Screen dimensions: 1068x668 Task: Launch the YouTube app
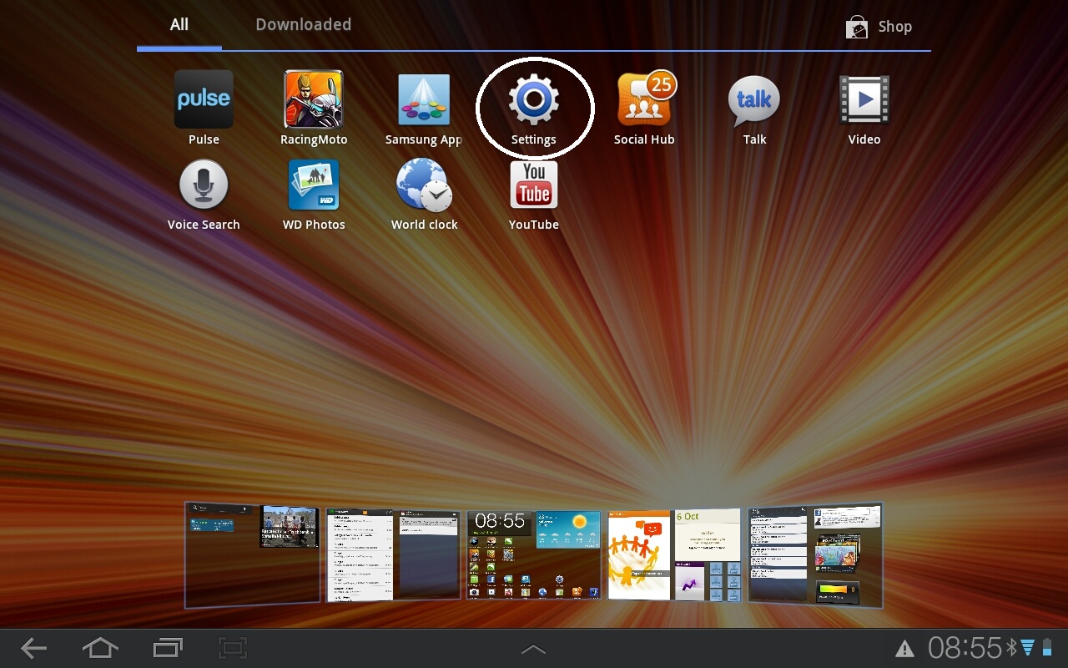534,194
